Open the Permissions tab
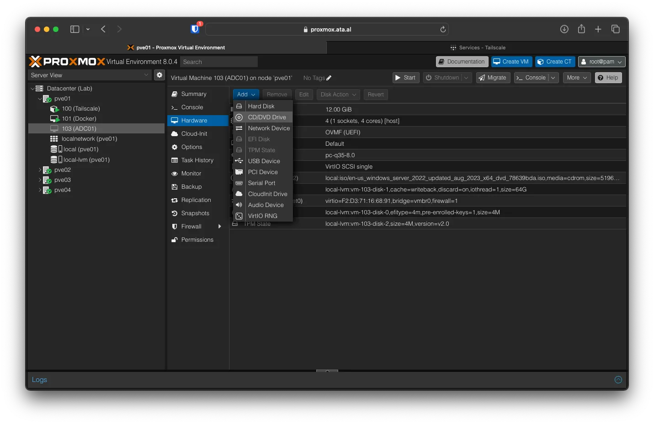654x424 pixels. (198, 240)
